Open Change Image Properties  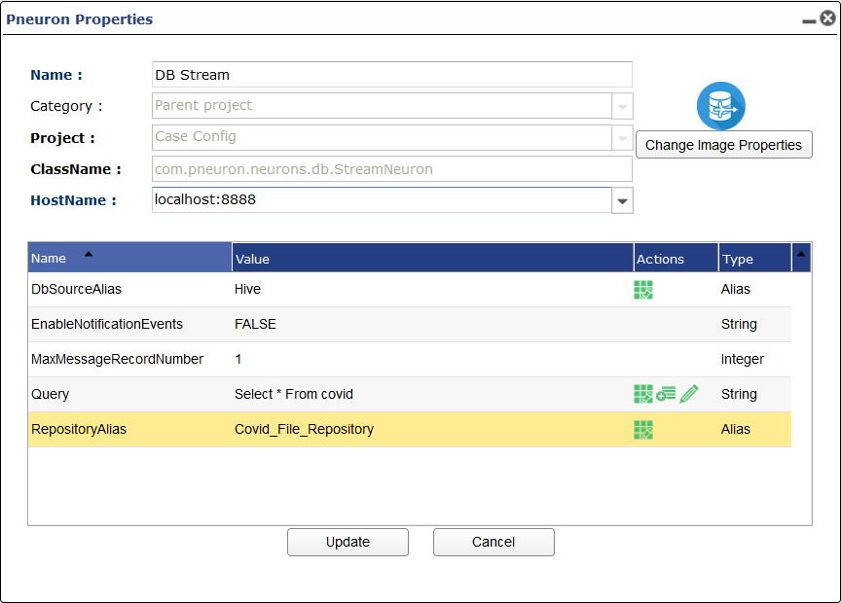tap(723, 145)
